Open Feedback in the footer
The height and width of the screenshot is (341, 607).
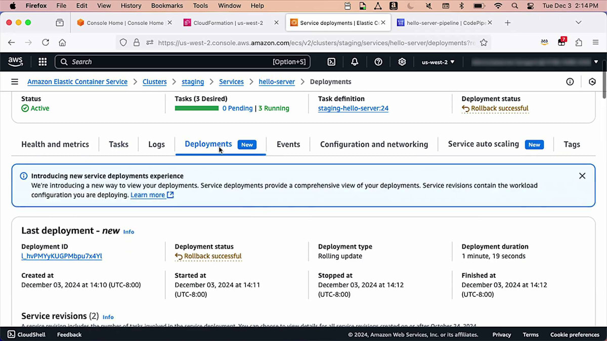click(x=69, y=334)
